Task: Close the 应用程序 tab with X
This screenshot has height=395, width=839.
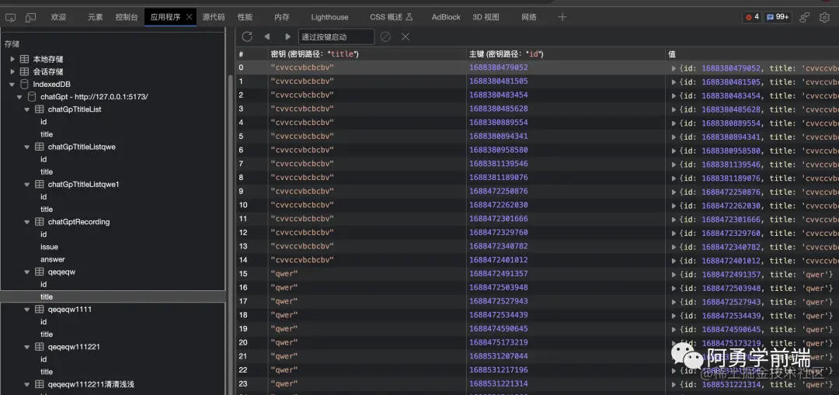Action: click(189, 17)
